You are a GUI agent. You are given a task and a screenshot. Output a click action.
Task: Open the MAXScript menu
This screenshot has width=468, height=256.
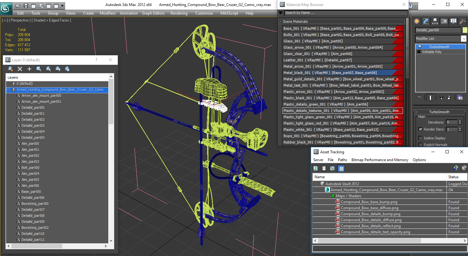click(x=229, y=13)
